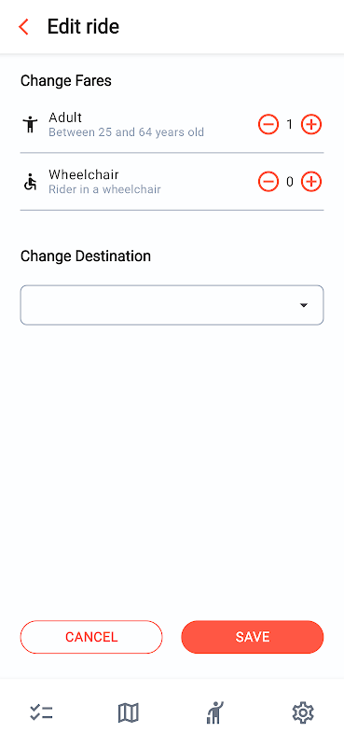The height and width of the screenshot is (746, 344).
Task: Click the Wheelchair count value 0
Action: click(290, 182)
